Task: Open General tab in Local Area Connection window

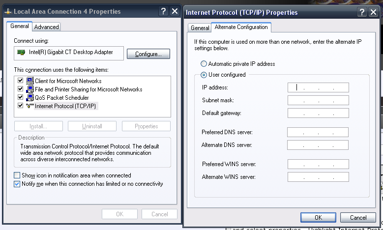Action: pos(20,26)
